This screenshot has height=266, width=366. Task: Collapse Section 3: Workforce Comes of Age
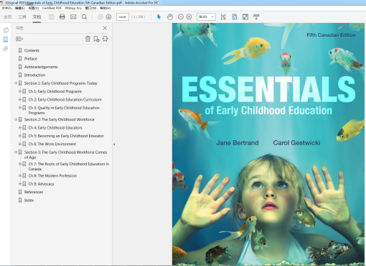[16, 152]
